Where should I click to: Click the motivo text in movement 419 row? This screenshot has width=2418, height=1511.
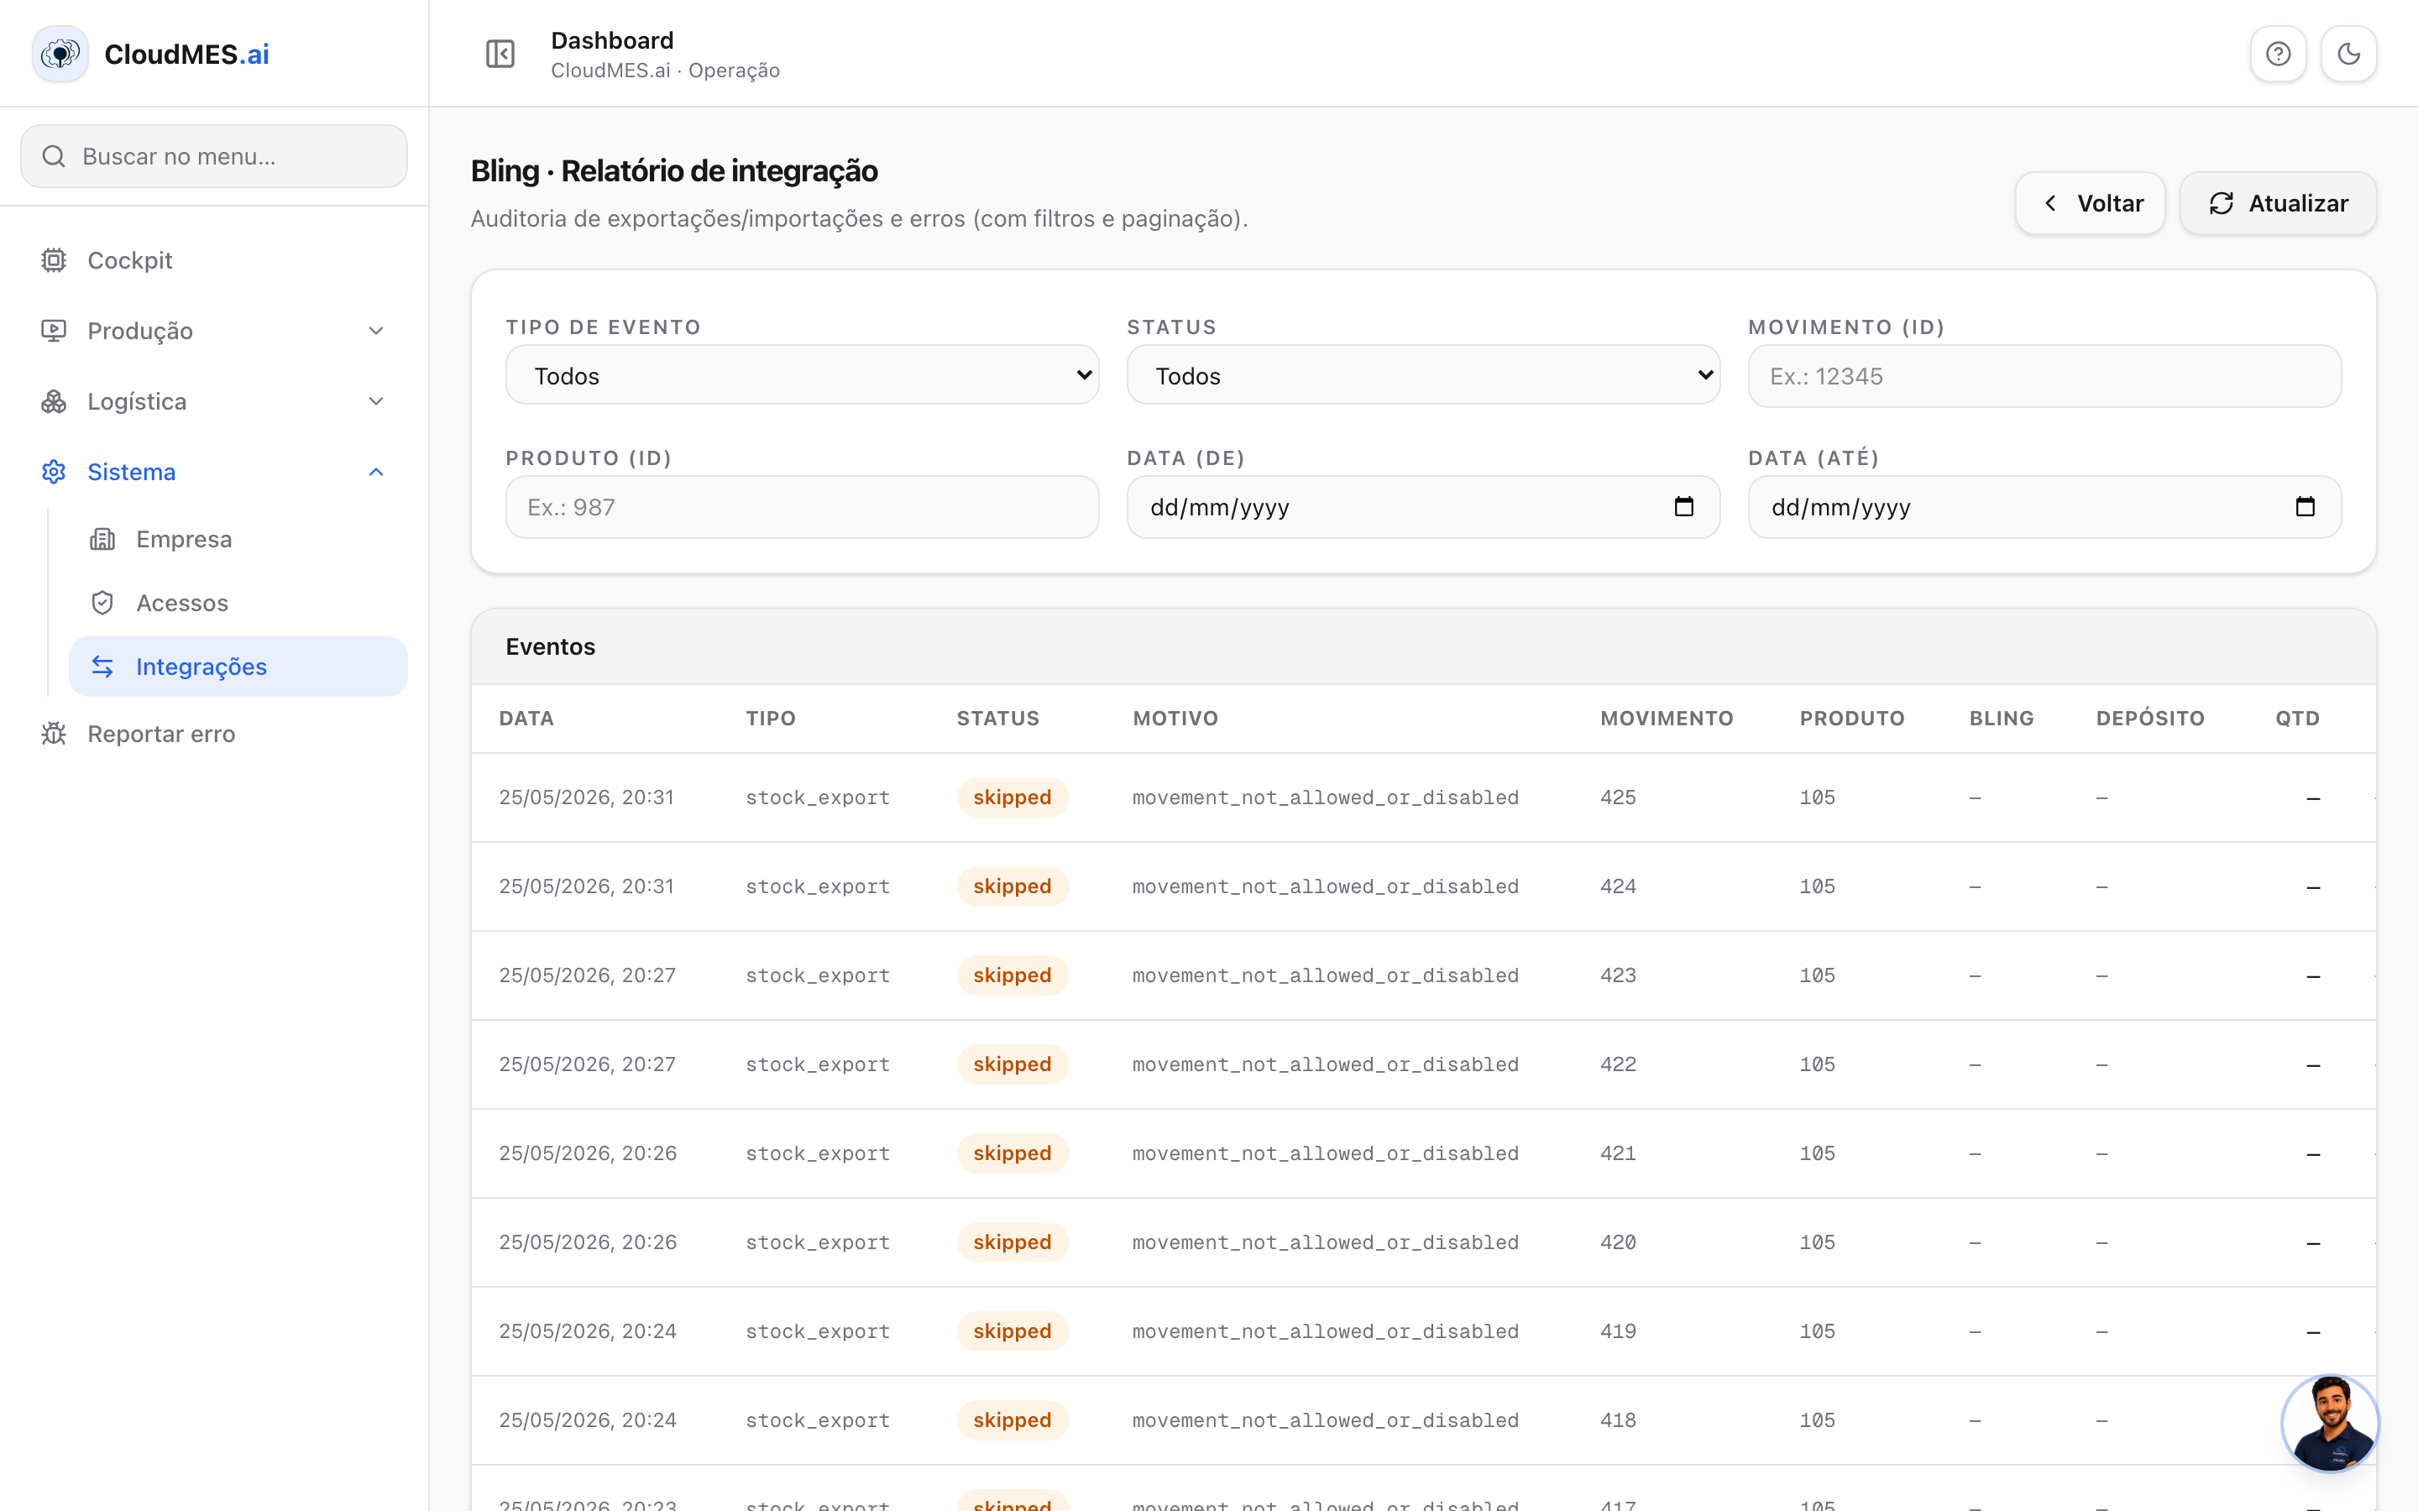pos(1325,1331)
